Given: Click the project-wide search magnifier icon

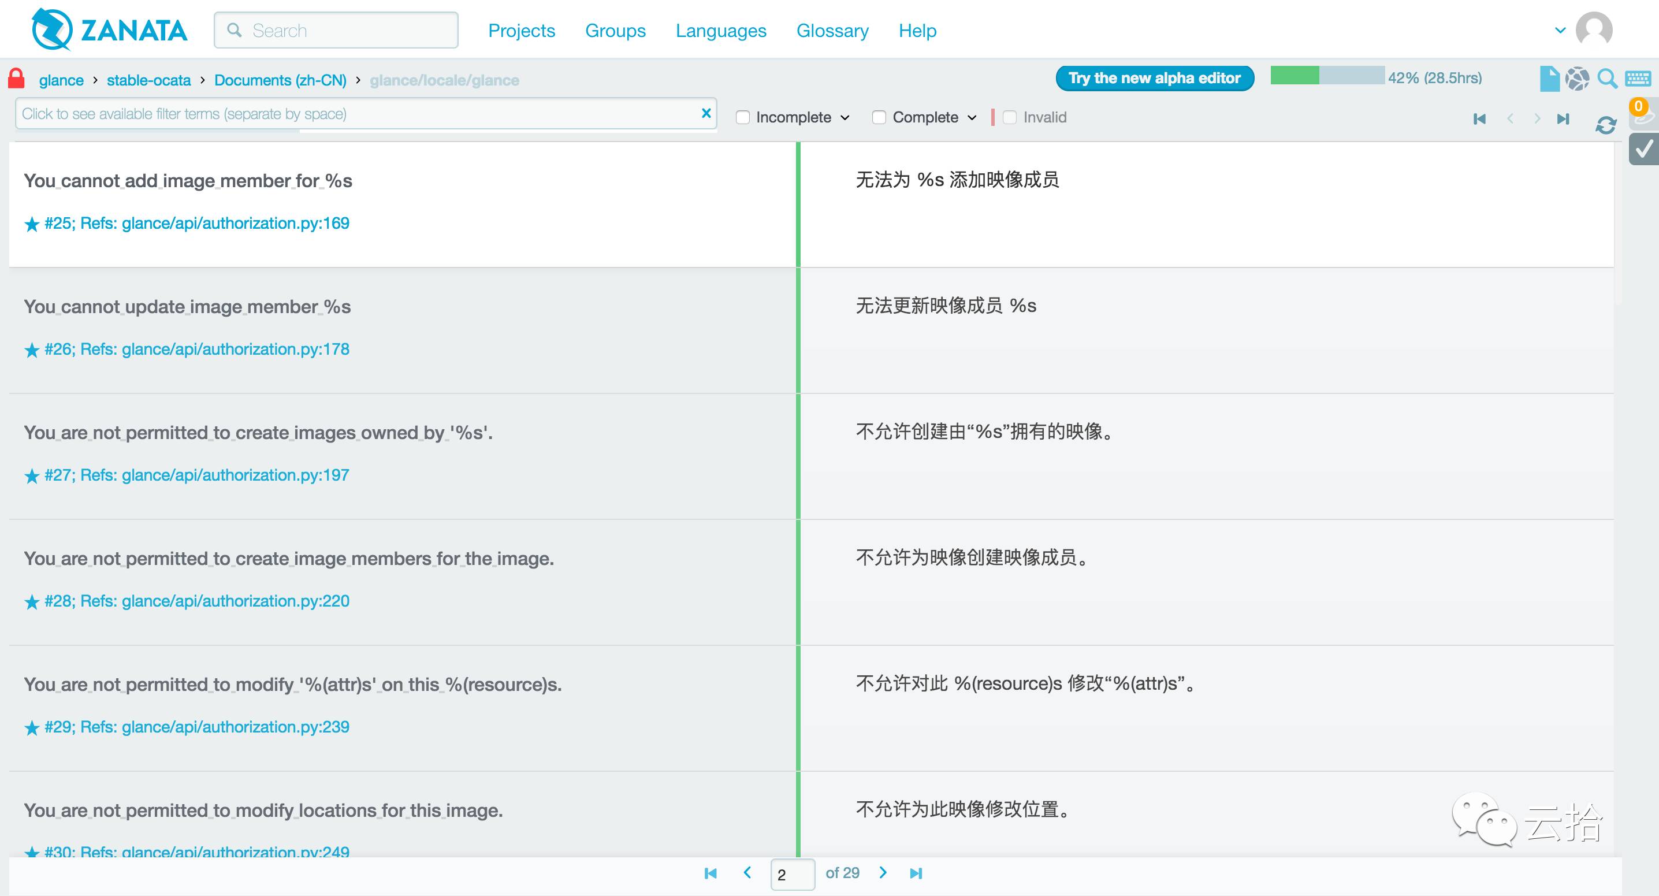Looking at the screenshot, I should (1607, 79).
